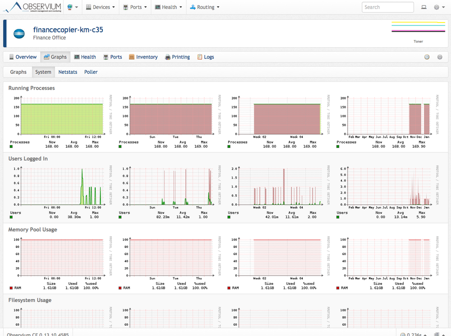Screen dimensions: 451x336
Task: Click the gear icon in device tab bar
Action: point(440,57)
